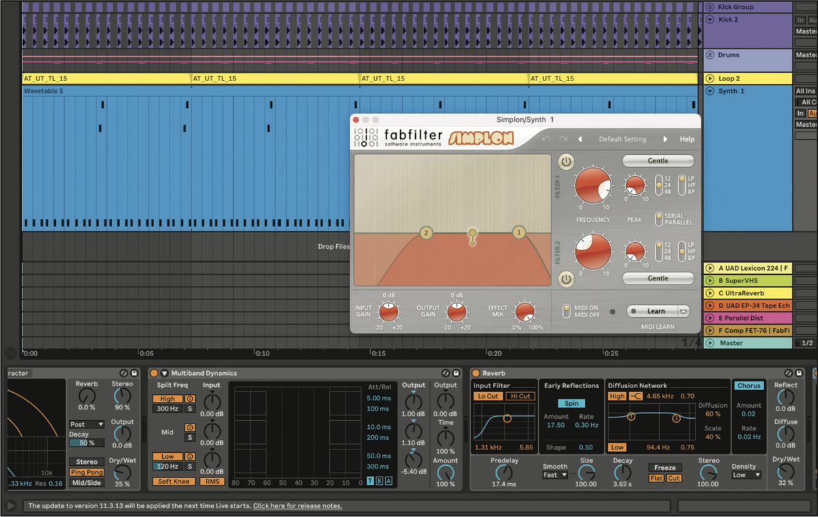Click the Multiband Dynamics save-preset icon
The height and width of the screenshot is (517, 818).
(x=456, y=373)
